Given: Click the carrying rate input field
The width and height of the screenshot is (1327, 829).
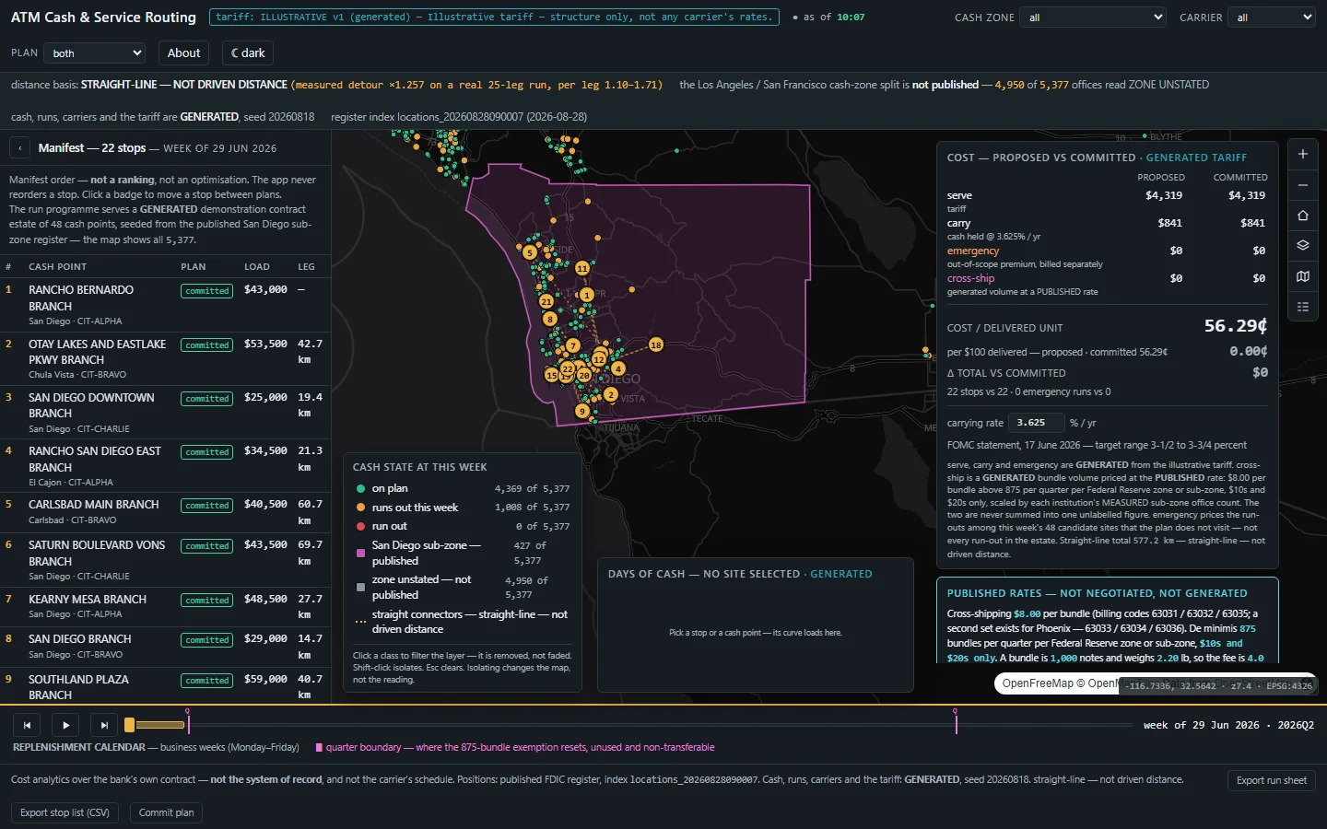Looking at the screenshot, I should coord(1036,423).
